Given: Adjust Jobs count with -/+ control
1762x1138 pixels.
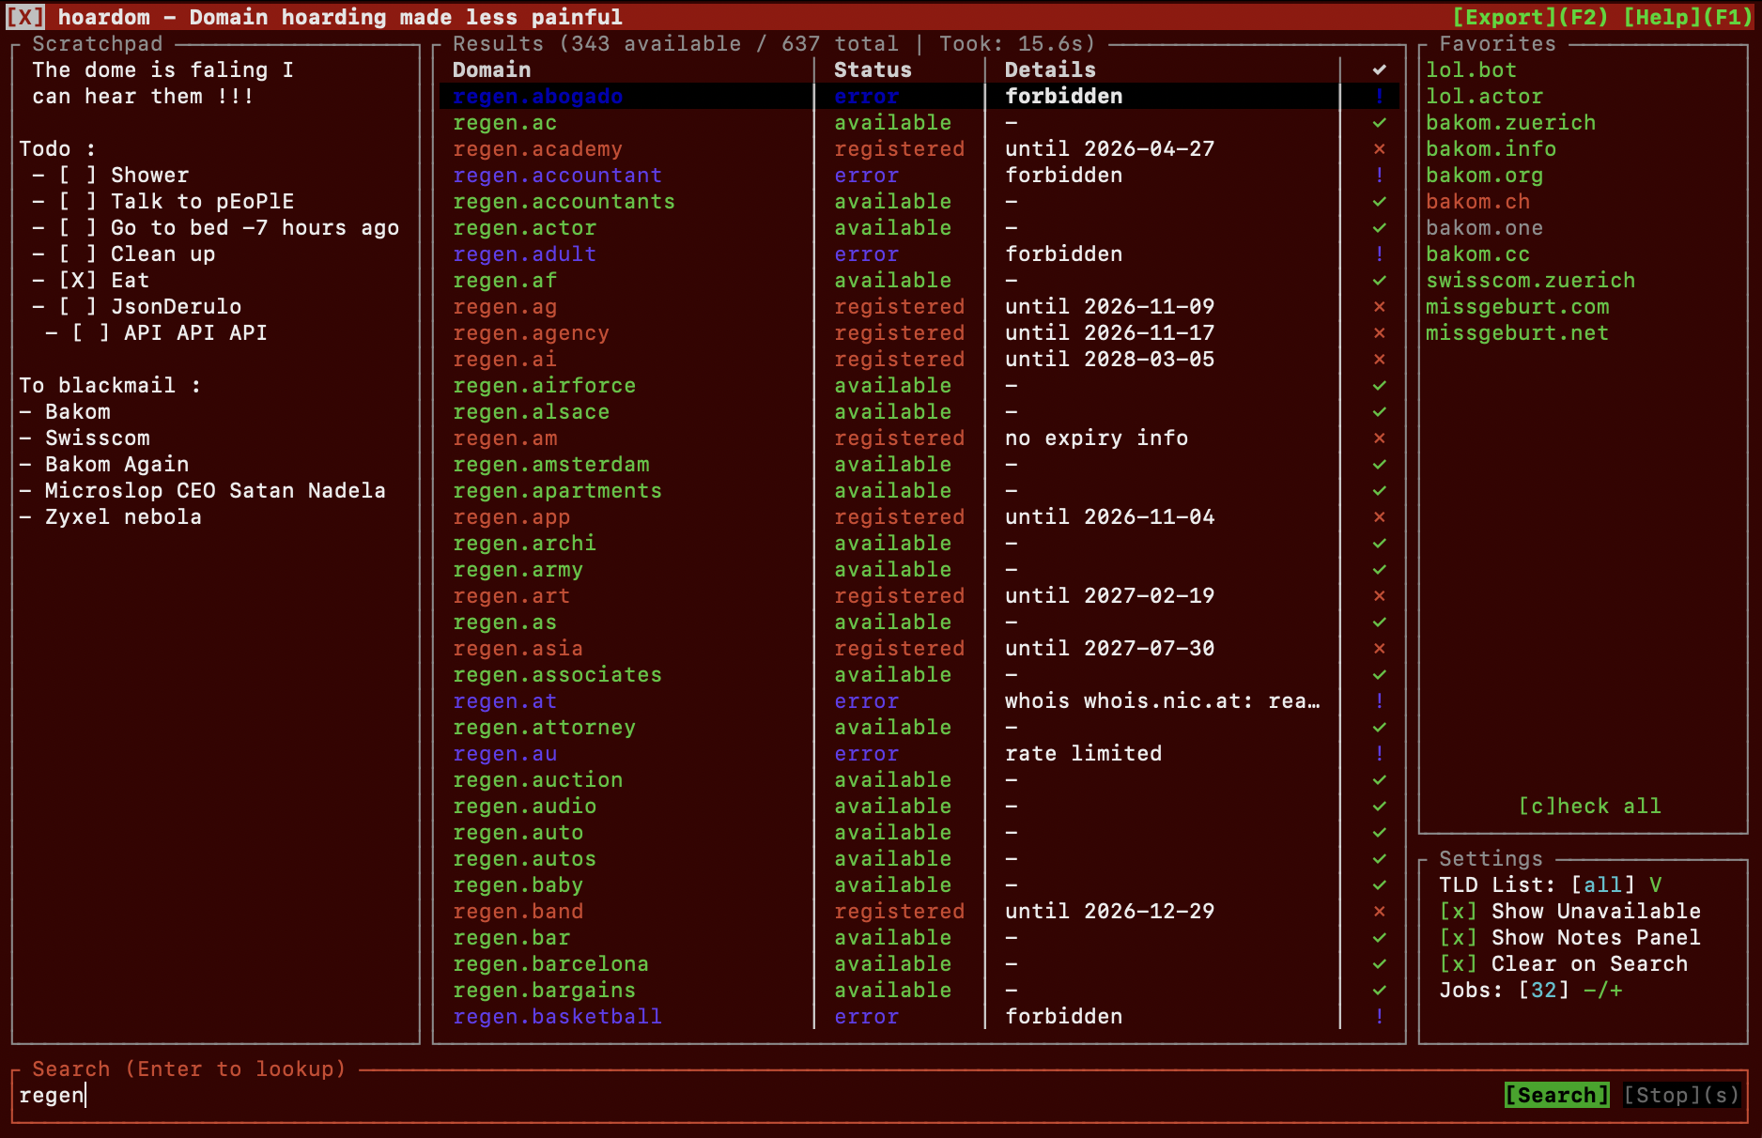Looking at the screenshot, I should pyautogui.click(x=1602, y=991).
